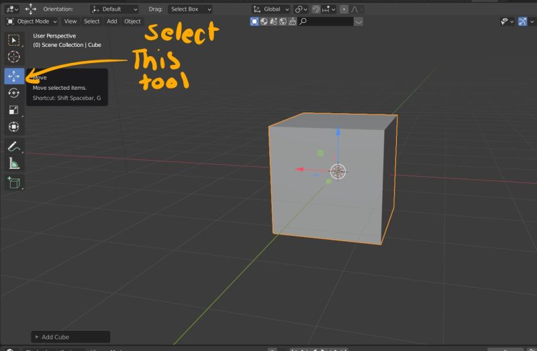Image resolution: width=537 pixels, height=351 pixels.
Task: Click the brush icon left of search field
Action: pyautogui.click(x=293, y=21)
